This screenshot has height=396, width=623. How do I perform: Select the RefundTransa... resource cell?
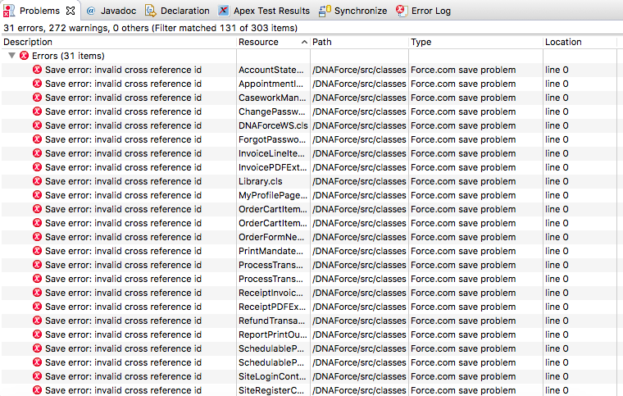coord(273,321)
